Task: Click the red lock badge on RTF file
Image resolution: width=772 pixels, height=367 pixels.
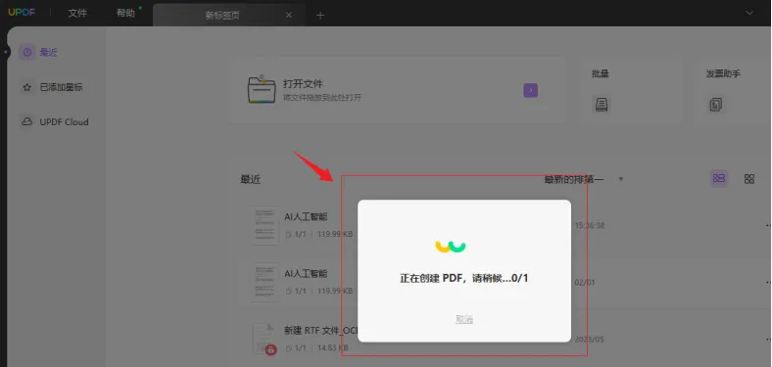Action: click(270, 349)
